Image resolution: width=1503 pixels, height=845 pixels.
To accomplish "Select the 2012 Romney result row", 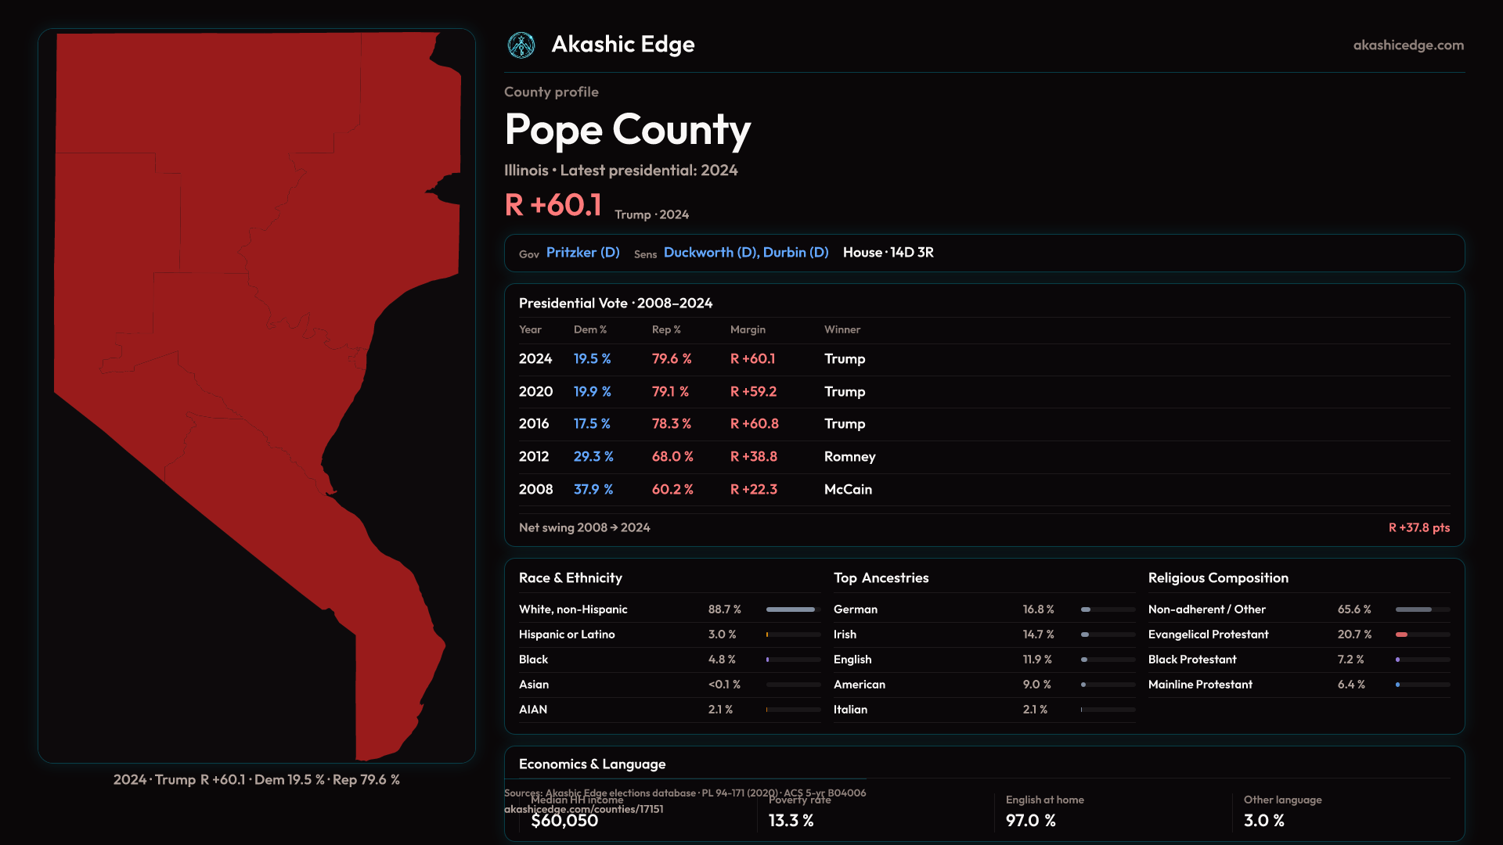I will tap(983, 457).
